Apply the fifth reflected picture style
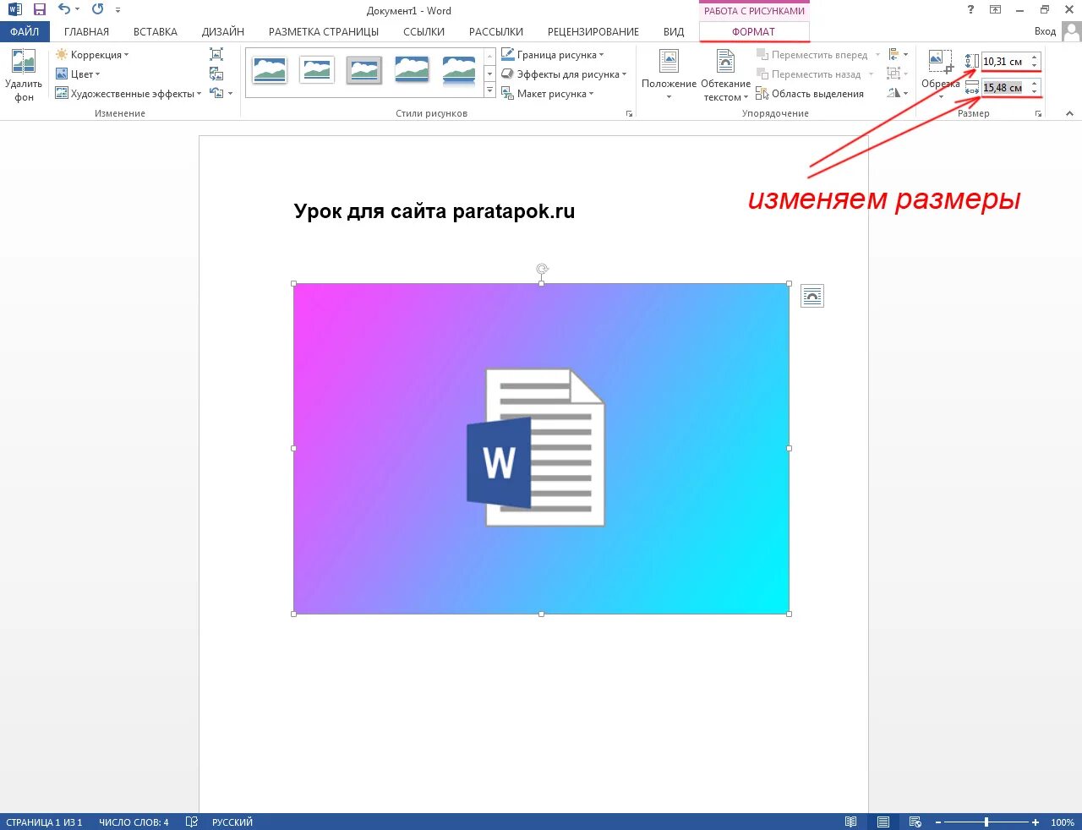The image size is (1082, 830). pyautogui.click(x=459, y=70)
